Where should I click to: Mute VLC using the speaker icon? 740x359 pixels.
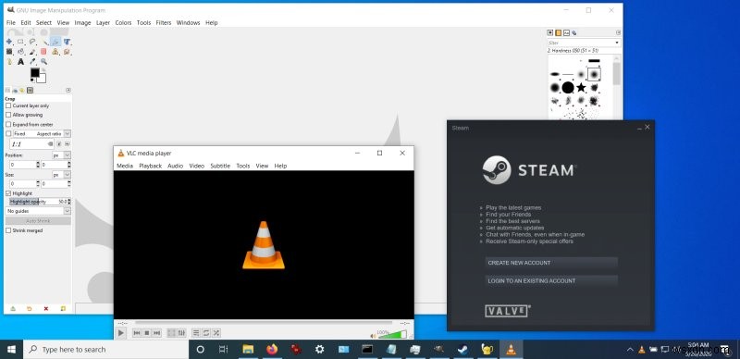pyautogui.click(x=373, y=336)
